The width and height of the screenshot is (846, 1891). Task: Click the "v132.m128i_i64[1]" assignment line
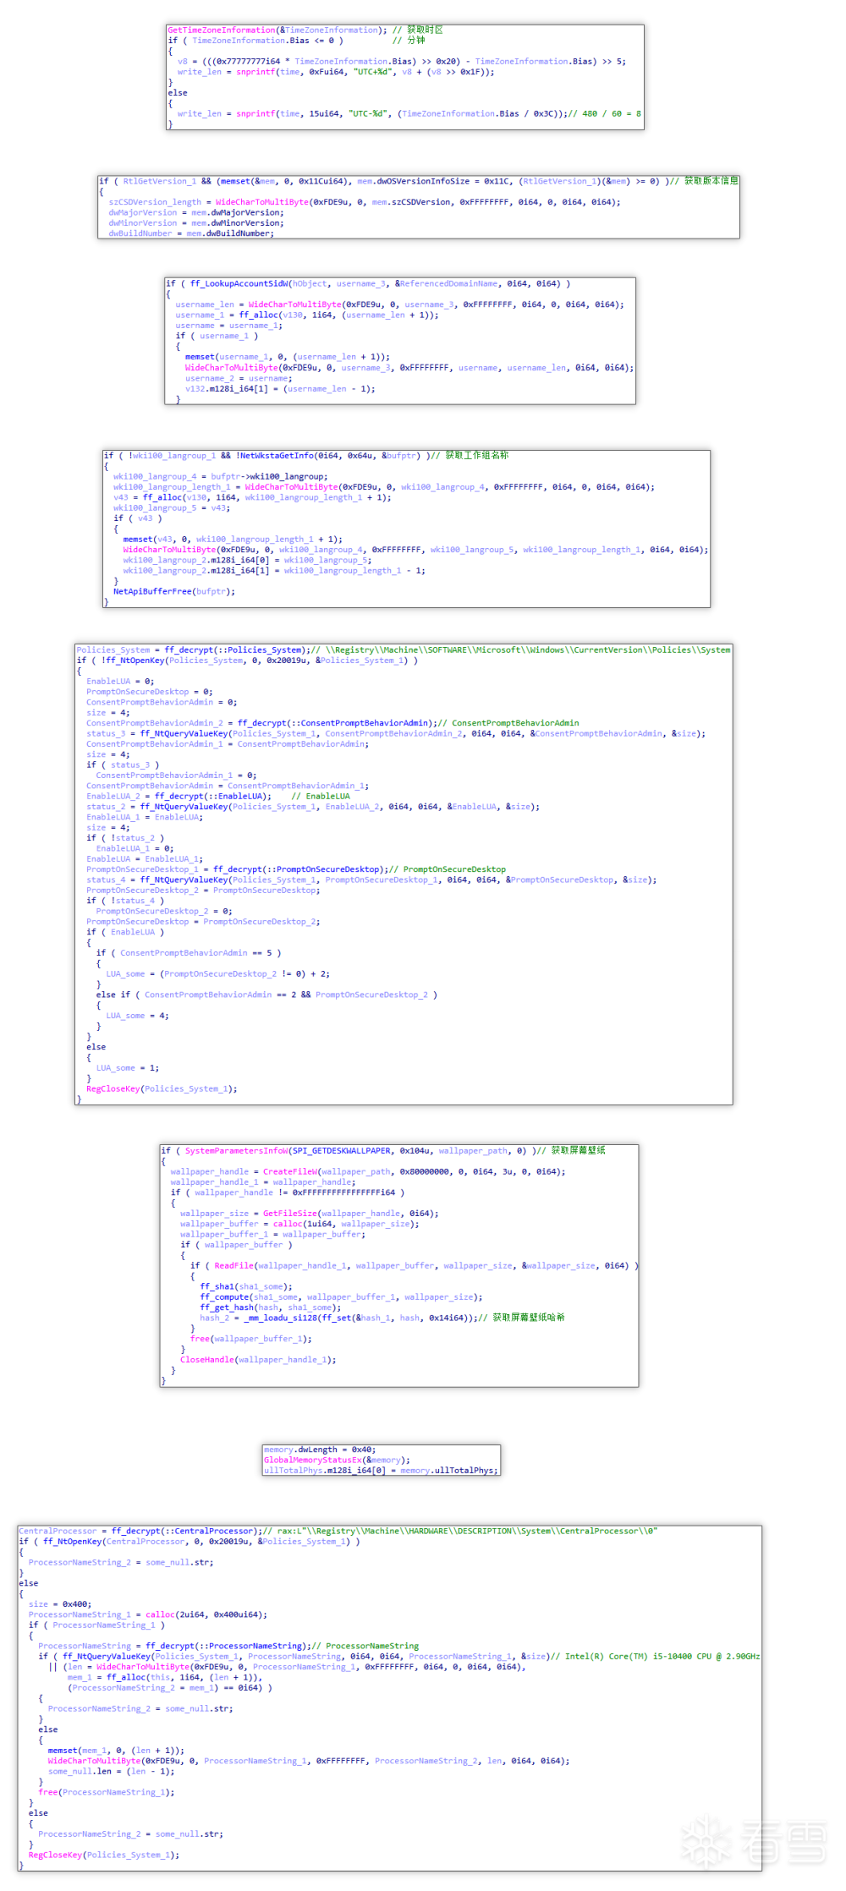(280, 390)
